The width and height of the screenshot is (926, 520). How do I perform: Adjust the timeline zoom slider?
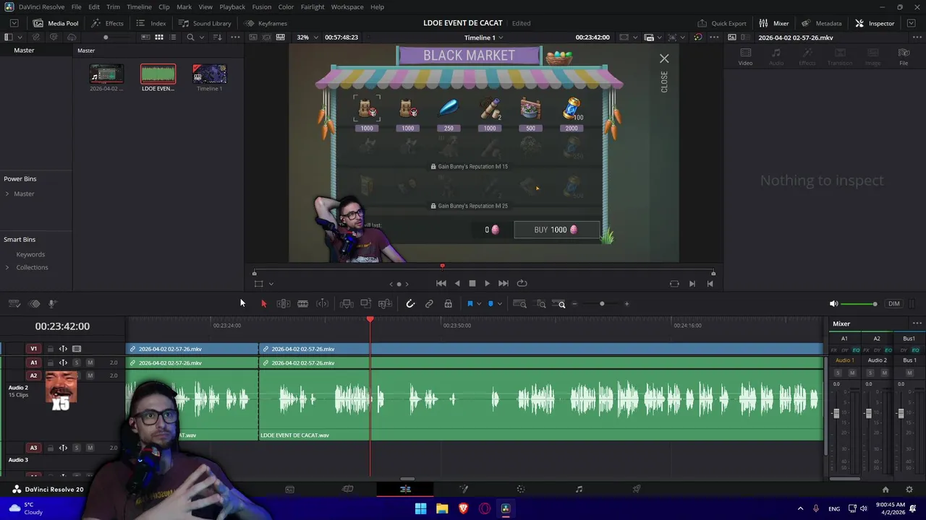[x=601, y=304]
